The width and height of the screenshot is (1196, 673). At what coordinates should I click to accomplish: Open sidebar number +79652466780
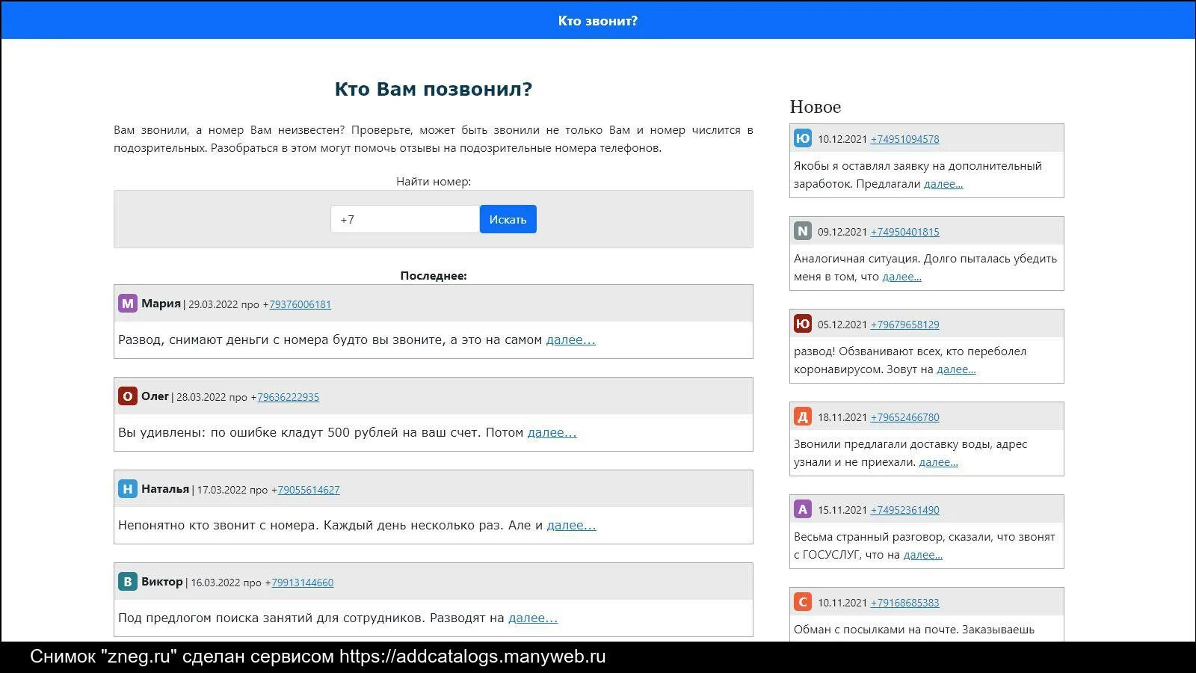(904, 417)
